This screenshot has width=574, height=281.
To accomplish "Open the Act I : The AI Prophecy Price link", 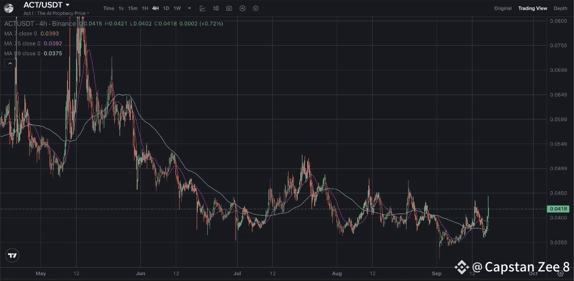I will (x=56, y=13).
